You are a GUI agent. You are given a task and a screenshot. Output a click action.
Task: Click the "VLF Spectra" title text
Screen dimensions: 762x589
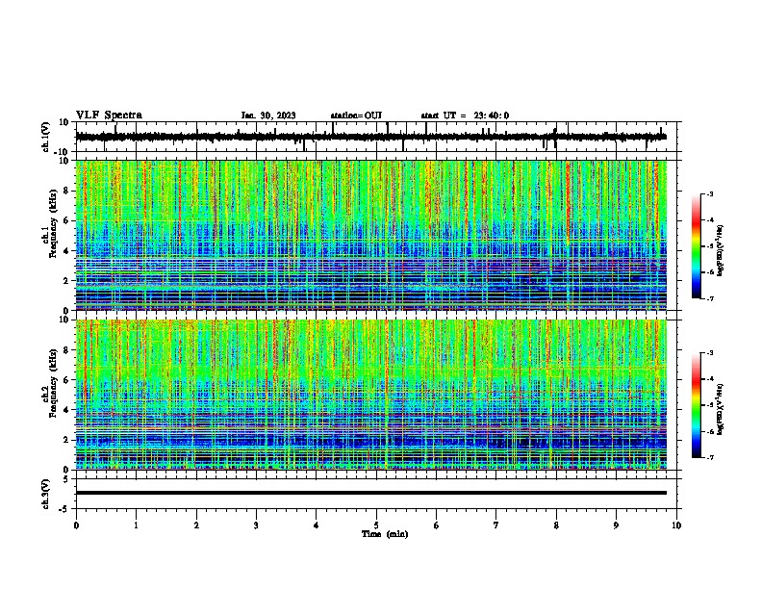(109, 115)
